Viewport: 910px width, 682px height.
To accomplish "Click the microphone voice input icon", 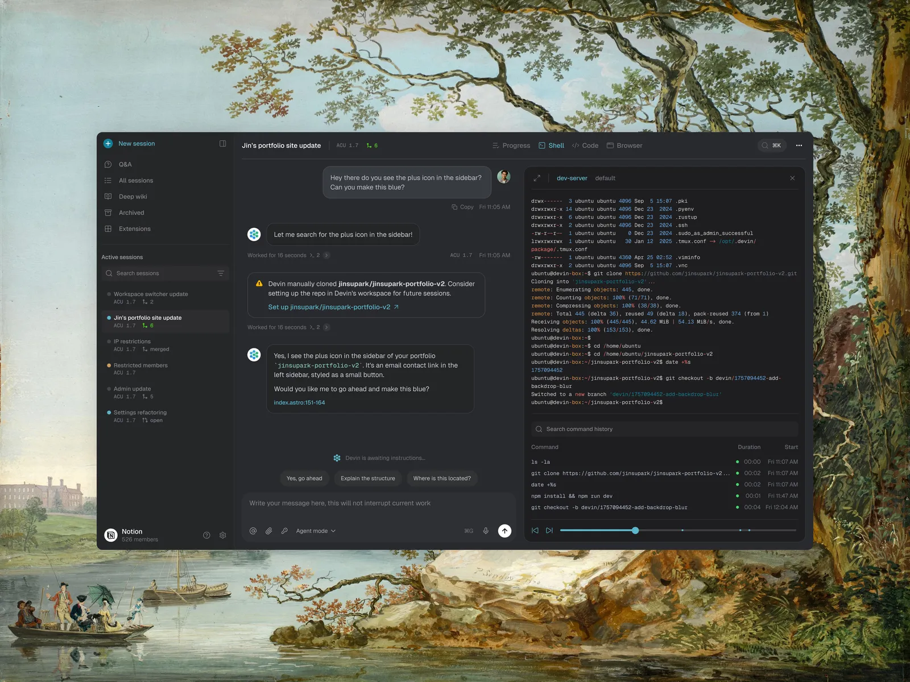I will click(x=486, y=531).
